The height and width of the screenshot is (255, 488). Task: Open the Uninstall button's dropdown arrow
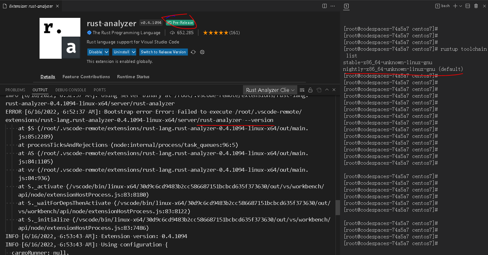pyautogui.click(x=133, y=52)
